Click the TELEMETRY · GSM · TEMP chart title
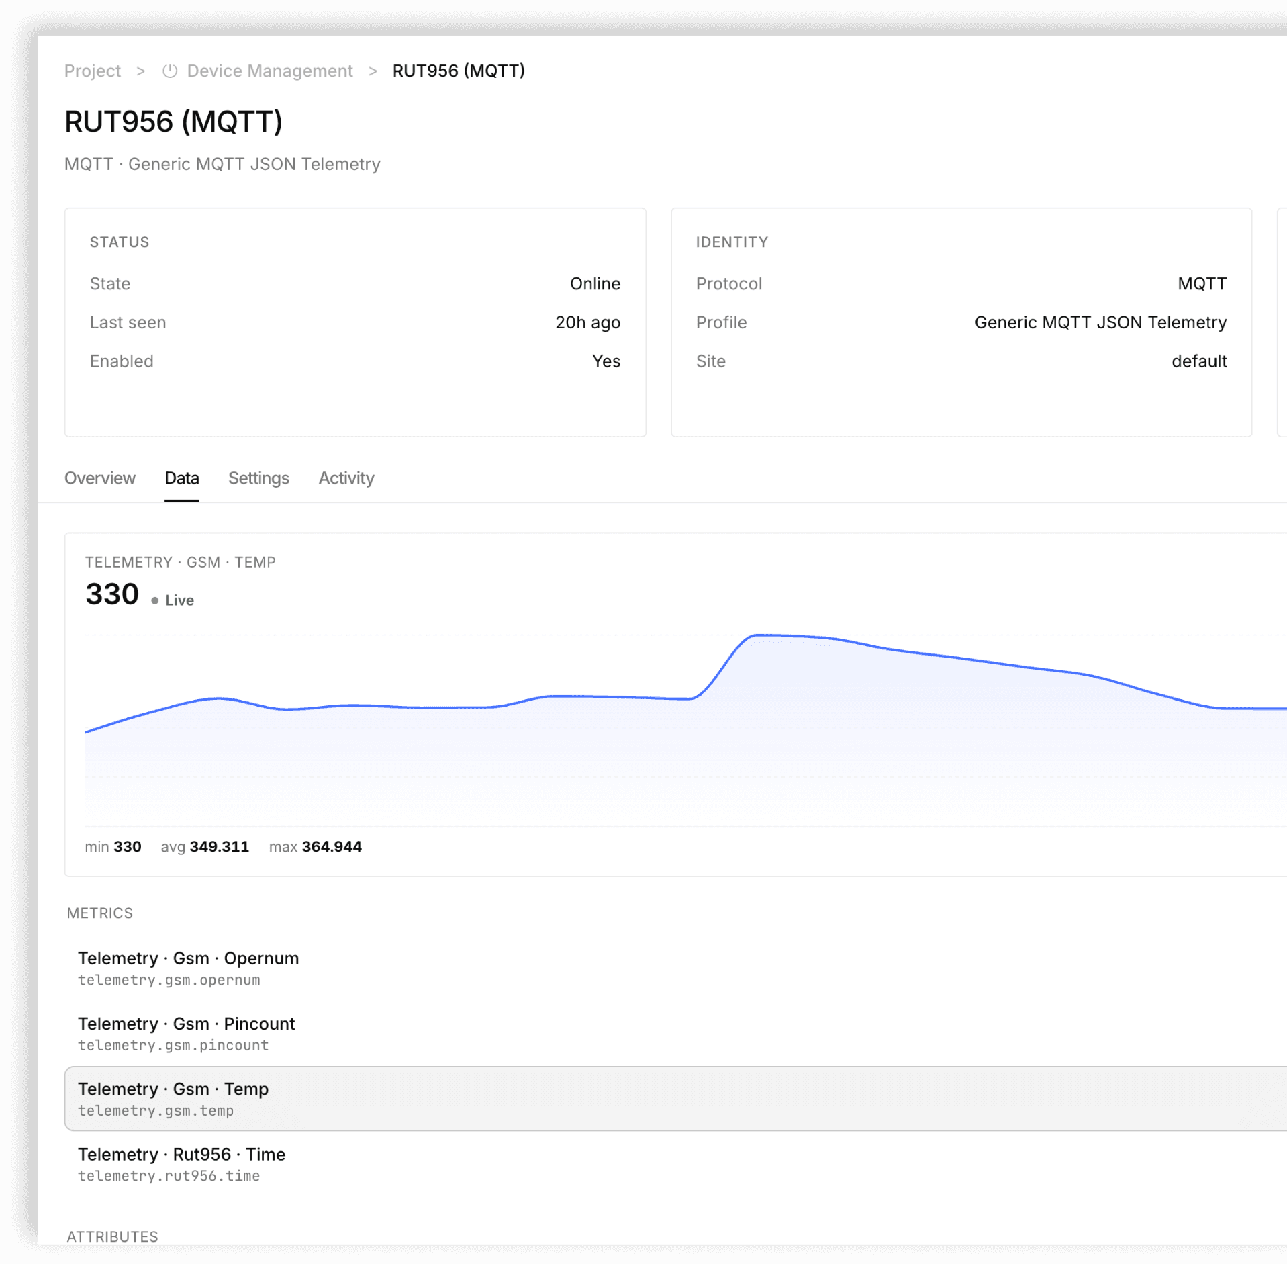Image resolution: width=1287 pixels, height=1264 pixels. pos(180,562)
